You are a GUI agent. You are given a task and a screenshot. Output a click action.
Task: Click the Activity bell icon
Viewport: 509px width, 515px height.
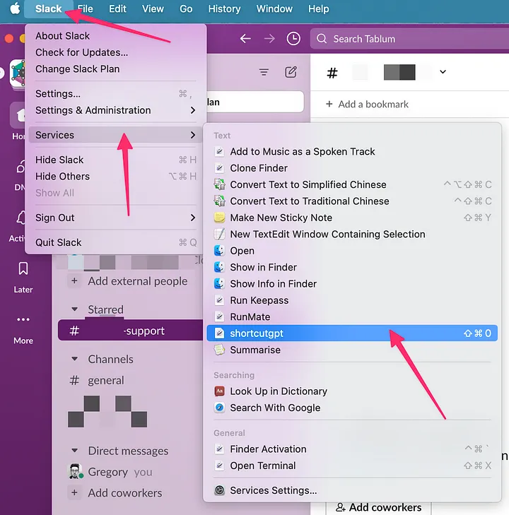pos(21,218)
